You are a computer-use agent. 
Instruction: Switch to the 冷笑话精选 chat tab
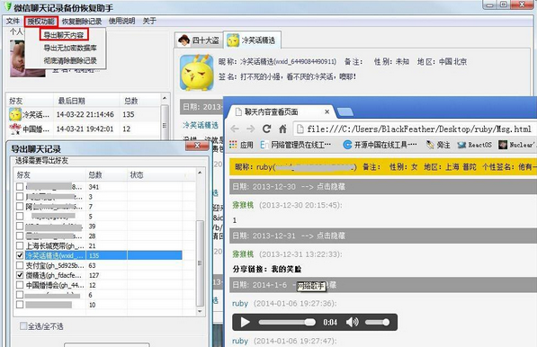(252, 40)
